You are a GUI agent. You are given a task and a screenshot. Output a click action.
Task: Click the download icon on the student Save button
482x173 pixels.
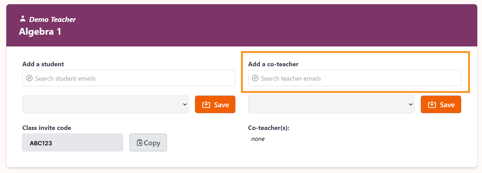tap(206, 105)
